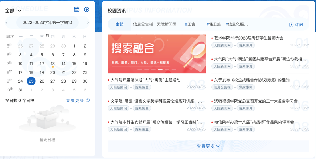Click arrow icon beside 查看更多 in schedule
The width and height of the screenshot is (316, 159).
(88, 100)
